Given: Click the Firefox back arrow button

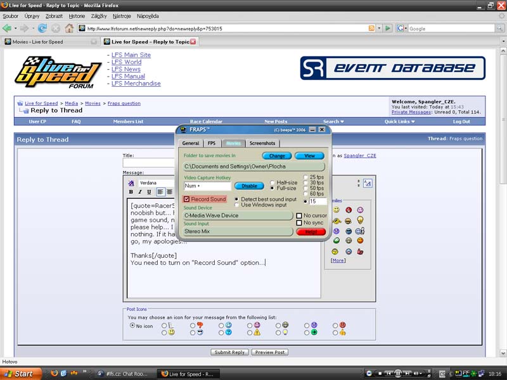Looking at the screenshot, I should (7, 28).
